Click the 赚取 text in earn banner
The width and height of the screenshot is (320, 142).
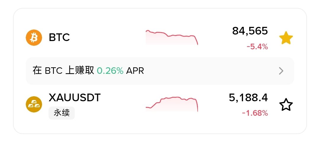pos(85,71)
